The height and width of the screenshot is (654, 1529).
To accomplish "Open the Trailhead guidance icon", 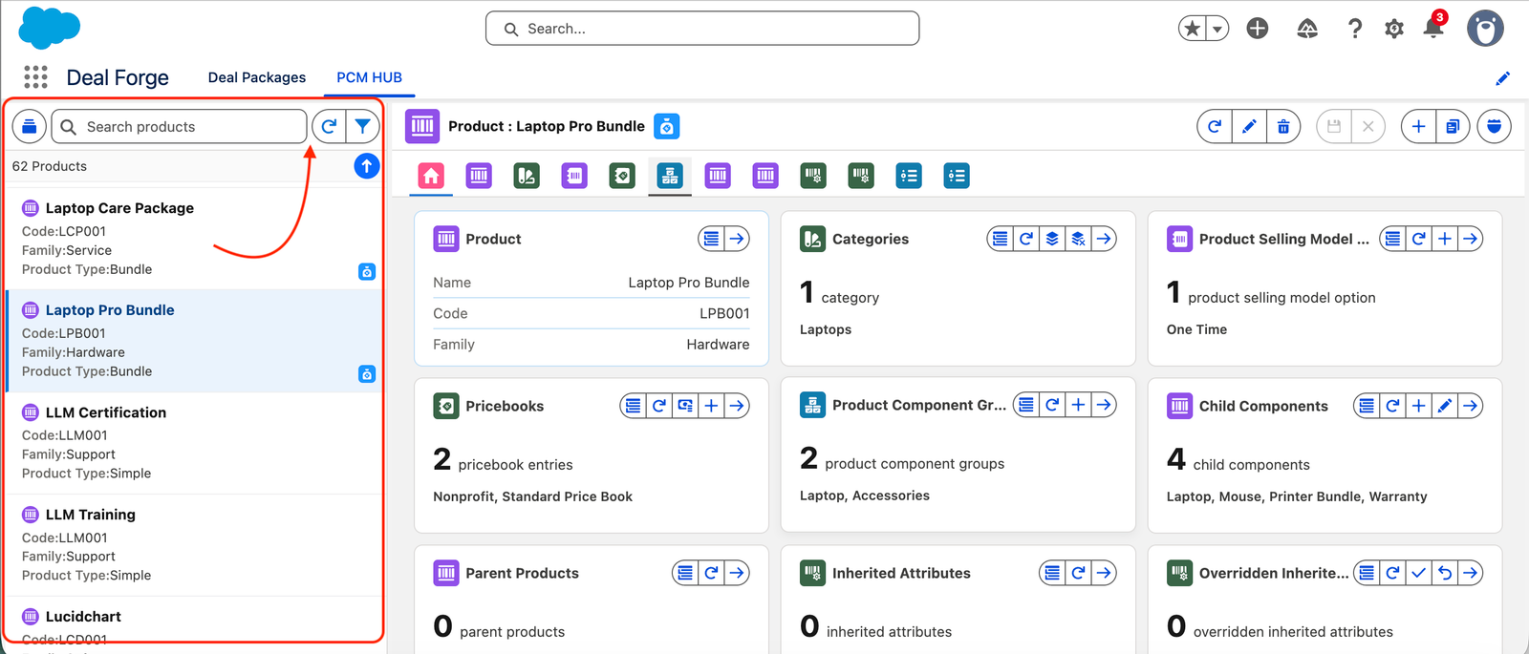I will (1307, 29).
